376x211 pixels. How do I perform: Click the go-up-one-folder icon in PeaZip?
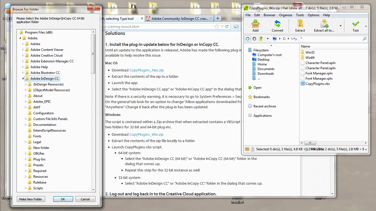[x=261, y=39]
